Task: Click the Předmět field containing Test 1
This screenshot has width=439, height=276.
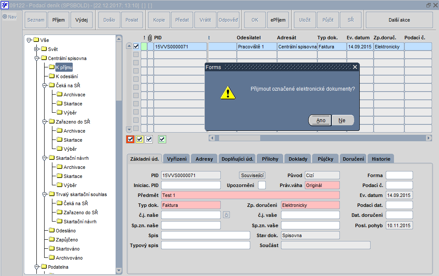Action: pos(250,195)
